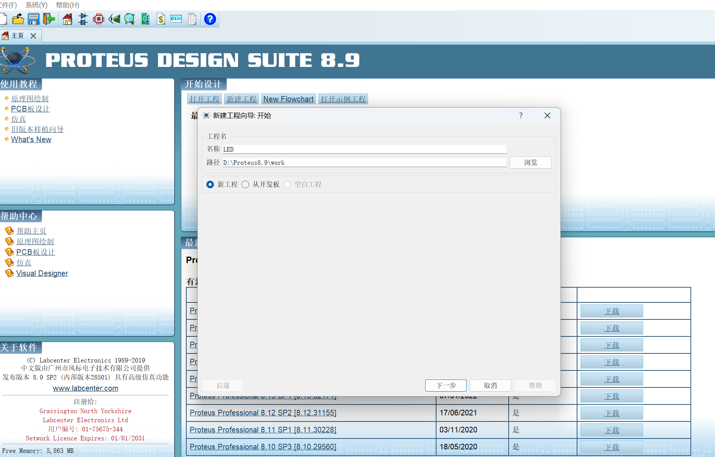Click the Network Licence Expires: 01/01/2031 text
The image size is (715, 457).
tap(85, 438)
